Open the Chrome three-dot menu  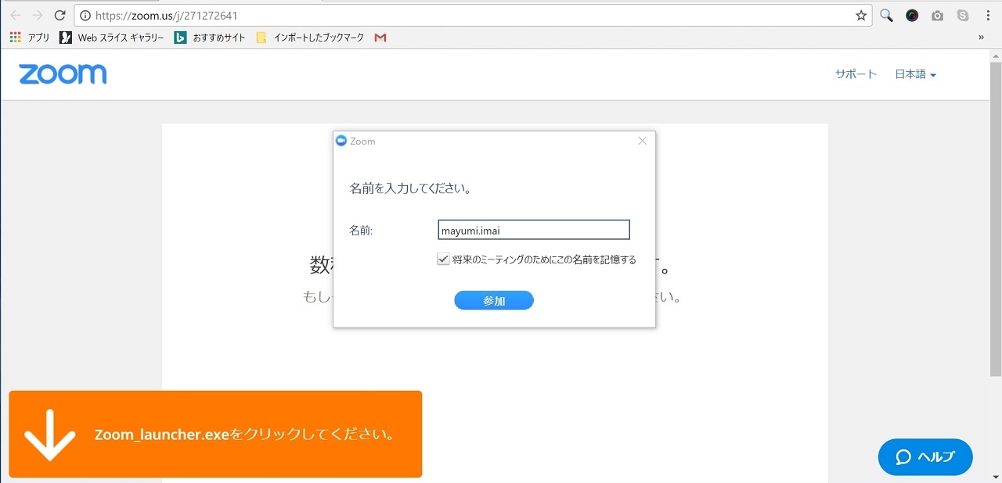987,16
